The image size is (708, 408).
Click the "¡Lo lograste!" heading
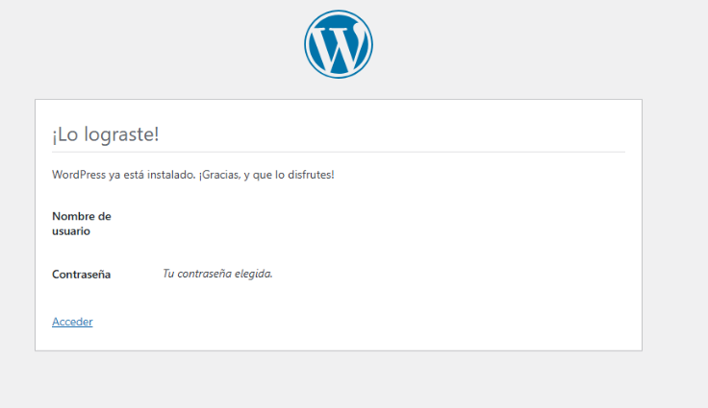click(x=106, y=134)
